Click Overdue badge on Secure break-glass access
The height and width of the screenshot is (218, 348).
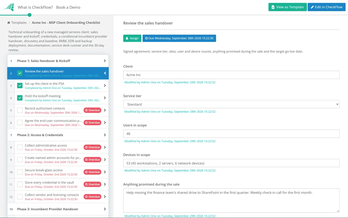[92, 172]
